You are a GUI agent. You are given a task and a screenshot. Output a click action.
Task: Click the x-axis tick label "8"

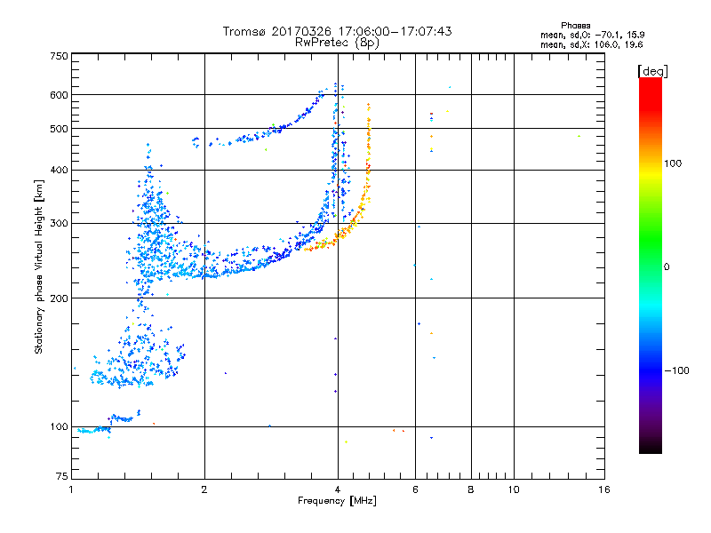(x=471, y=489)
